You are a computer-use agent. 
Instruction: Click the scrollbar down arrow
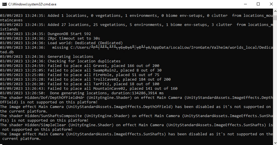pos(274,142)
